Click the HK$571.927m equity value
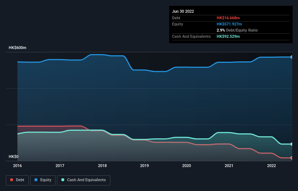The height and width of the screenshot is (191, 298). point(229,24)
